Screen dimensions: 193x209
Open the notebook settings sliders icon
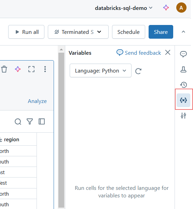click(183, 116)
